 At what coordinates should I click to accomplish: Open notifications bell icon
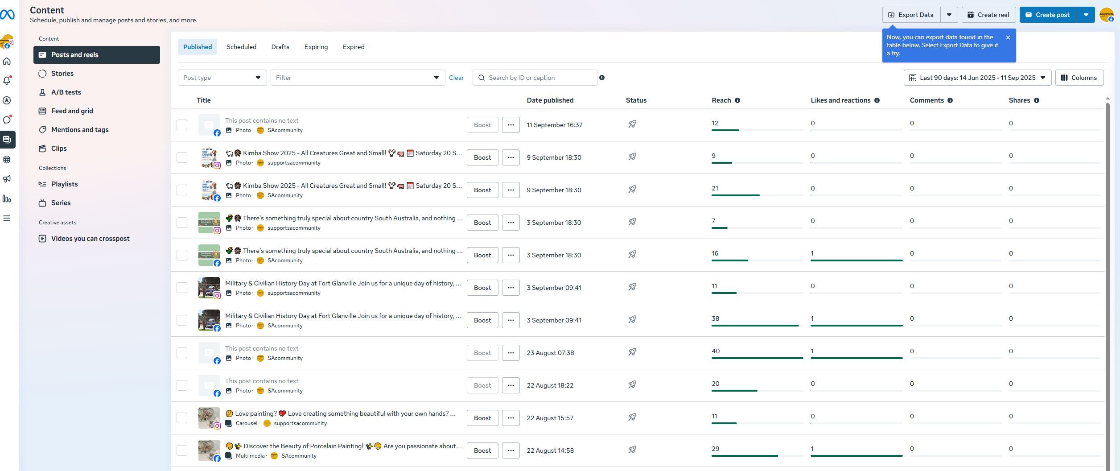click(x=7, y=81)
